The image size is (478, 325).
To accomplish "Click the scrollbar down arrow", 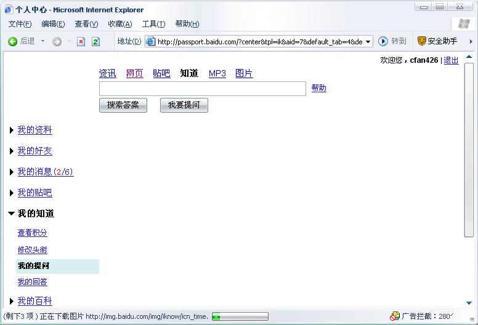I will click(469, 303).
